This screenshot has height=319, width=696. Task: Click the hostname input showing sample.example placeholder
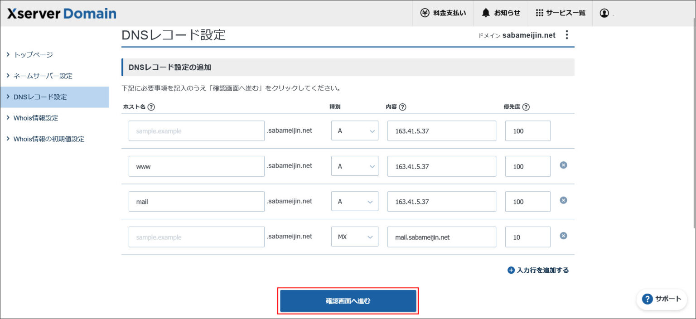pyautogui.click(x=196, y=130)
